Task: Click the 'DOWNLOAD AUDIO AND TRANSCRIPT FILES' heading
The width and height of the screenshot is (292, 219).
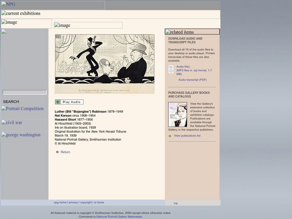Action: coord(185,41)
